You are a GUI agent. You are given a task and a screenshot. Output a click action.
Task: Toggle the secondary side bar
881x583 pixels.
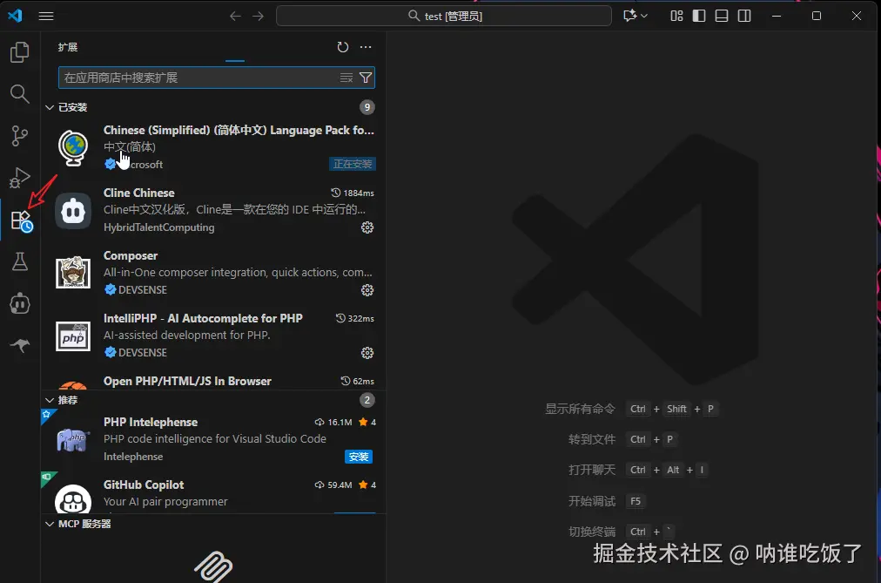point(744,16)
